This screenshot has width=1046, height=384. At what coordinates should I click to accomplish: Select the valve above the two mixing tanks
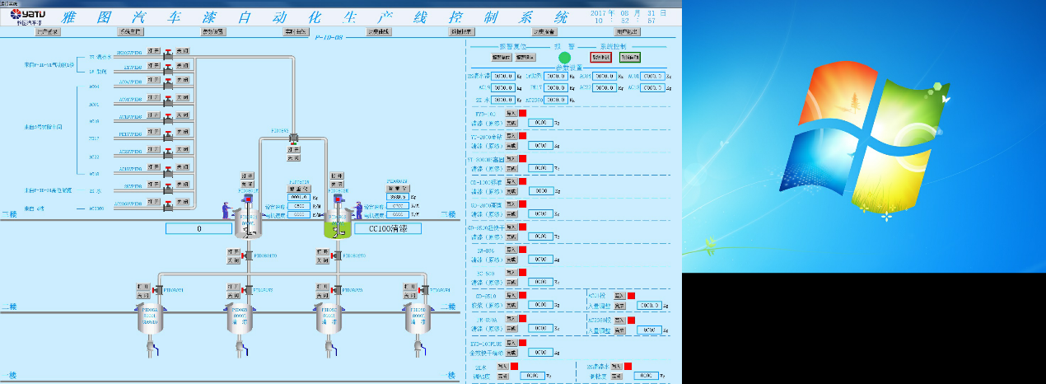293,138
